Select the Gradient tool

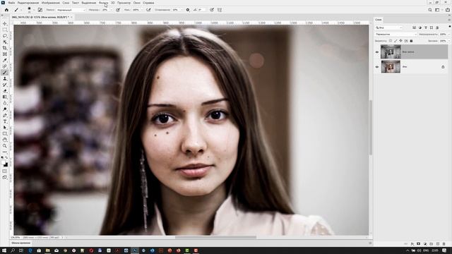(5, 97)
